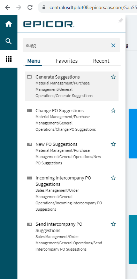
Task: Switch to the Menu tab
Action: (x=33, y=61)
